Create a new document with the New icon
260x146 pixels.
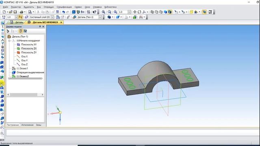4,12
